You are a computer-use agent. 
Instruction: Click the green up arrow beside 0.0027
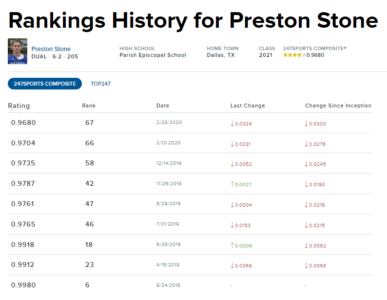coord(232,184)
